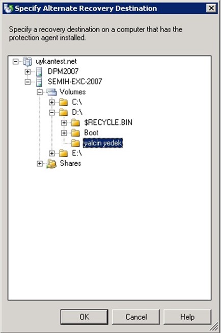
Task: Click the SEMIH-EXC-2007 server icon
Action: 39,82
